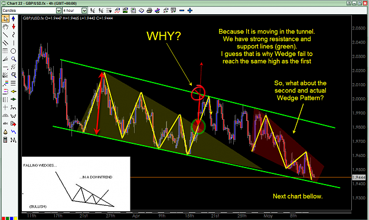This screenshot has width=369, height=220.
Task: Zoom out with the blue minus button
Action: coord(182,11)
